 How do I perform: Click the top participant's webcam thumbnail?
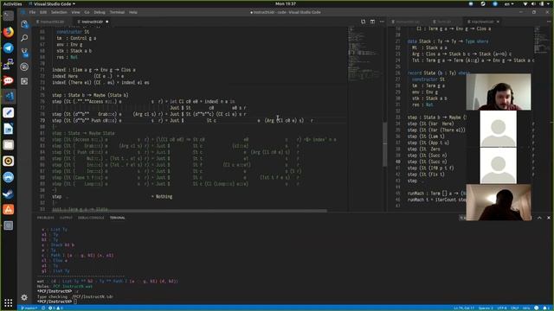pos(499,92)
